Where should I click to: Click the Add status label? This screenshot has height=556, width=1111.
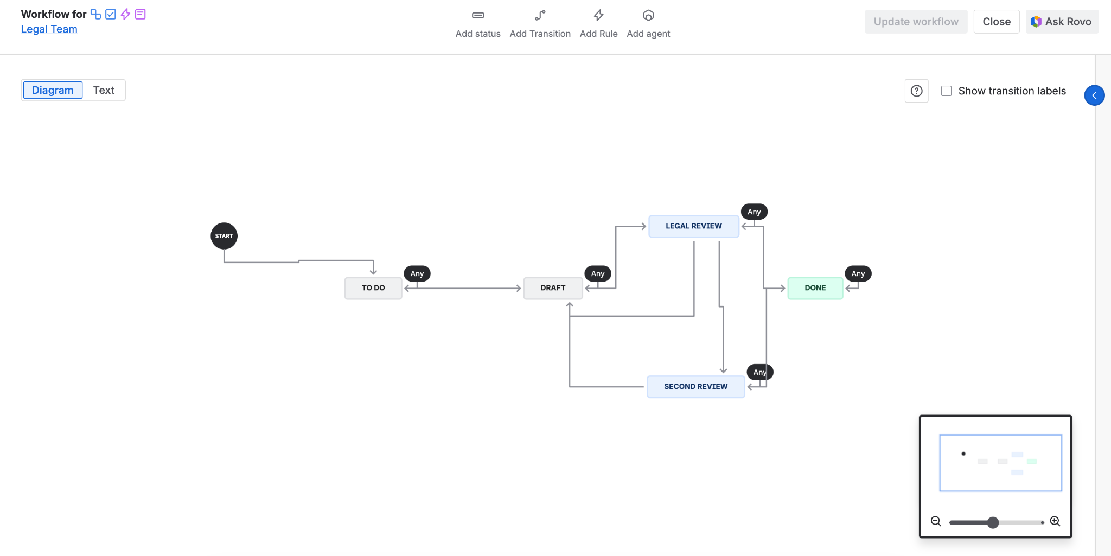(x=478, y=34)
